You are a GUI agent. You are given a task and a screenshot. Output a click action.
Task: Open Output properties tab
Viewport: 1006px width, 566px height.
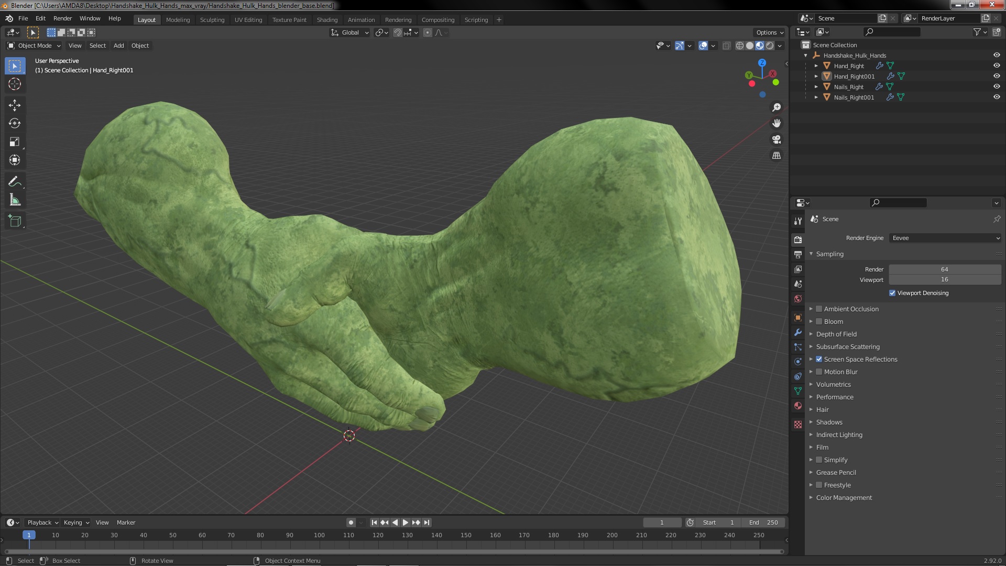[x=798, y=254]
